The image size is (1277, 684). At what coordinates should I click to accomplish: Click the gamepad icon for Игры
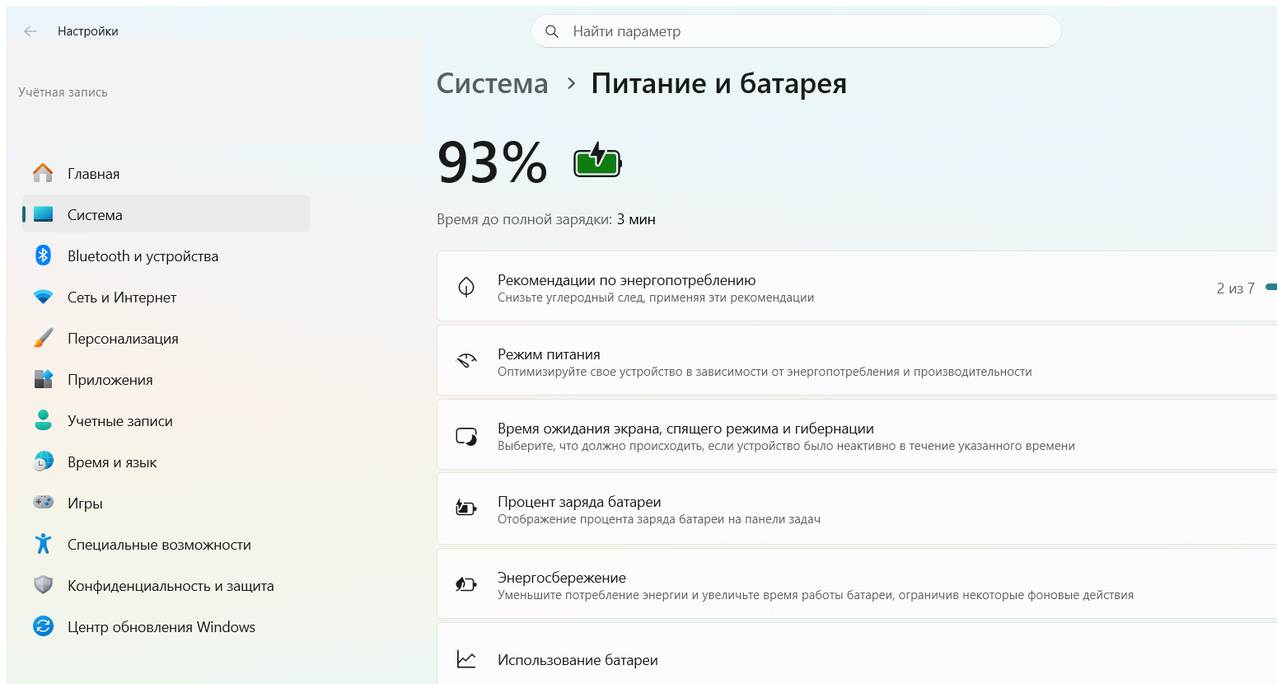[x=43, y=502]
